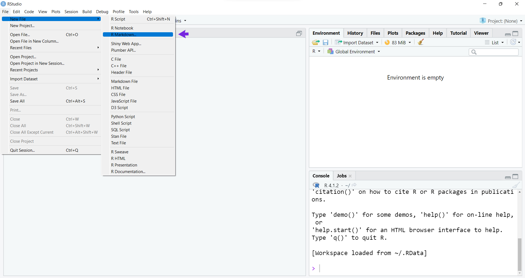Choose Quit Session... menu entry
Screen dimensions: 525x278
point(51,150)
